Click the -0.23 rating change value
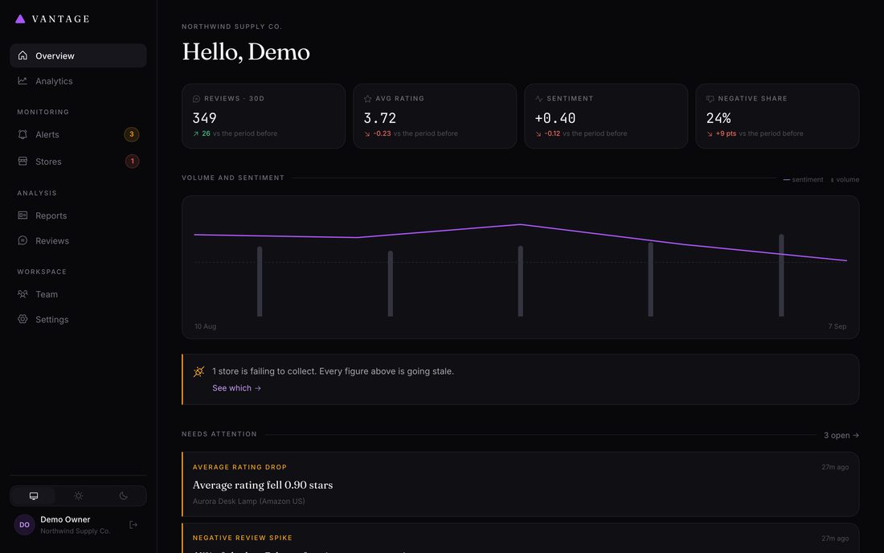This screenshot has height=553, width=884. pyautogui.click(x=382, y=133)
